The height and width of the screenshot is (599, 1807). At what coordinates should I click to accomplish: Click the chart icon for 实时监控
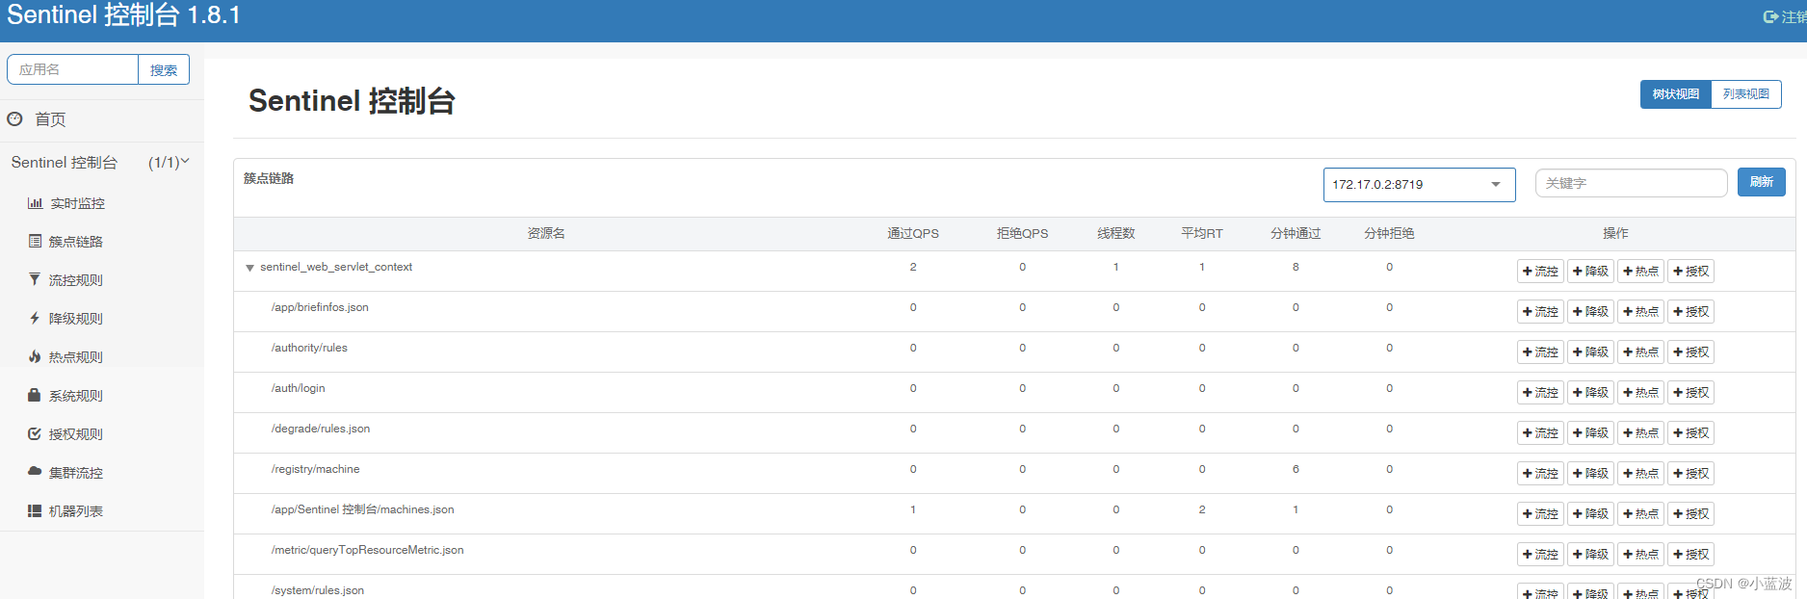tap(35, 203)
